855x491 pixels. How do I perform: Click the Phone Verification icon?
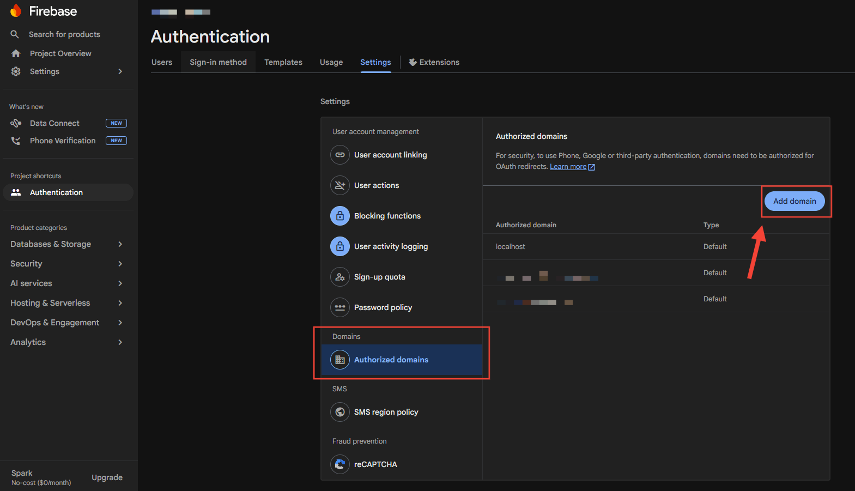point(16,141)
